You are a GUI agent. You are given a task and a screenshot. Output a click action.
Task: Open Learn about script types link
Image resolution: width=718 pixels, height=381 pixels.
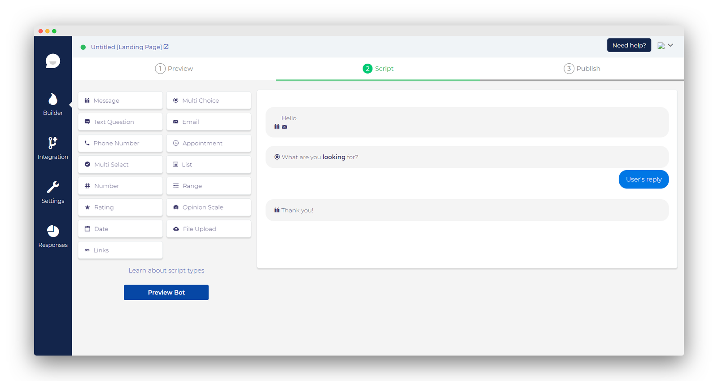pyautogui.click(x=166, y=271)
